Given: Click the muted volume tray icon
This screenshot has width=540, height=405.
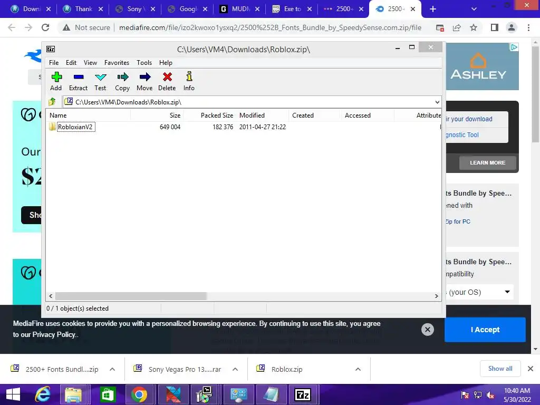Looking at the screenshot, I should tap(490, 394).
